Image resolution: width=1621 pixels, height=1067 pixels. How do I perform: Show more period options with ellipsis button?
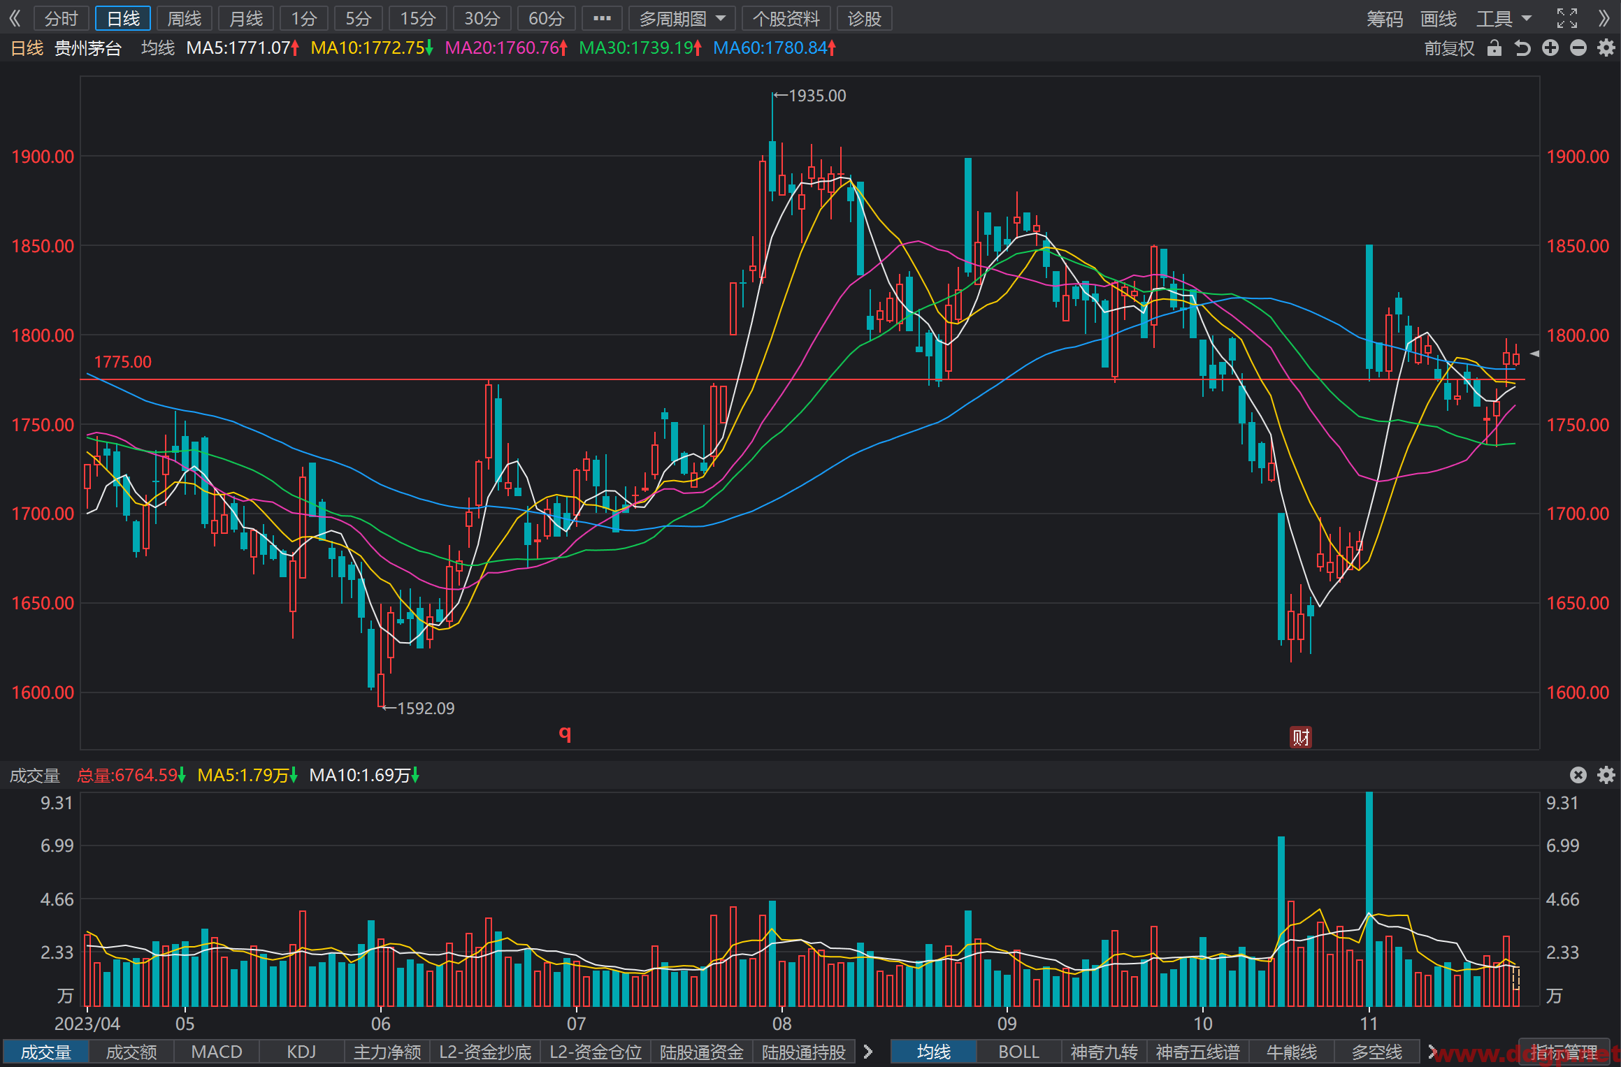[x=602, y=19]
